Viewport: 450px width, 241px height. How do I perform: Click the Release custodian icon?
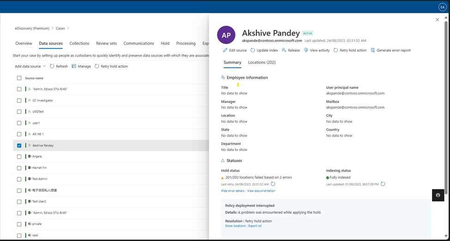click(284, 50)
